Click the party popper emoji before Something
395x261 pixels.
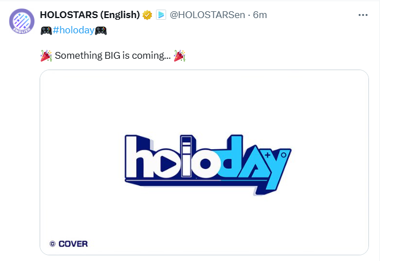(x=46, y=56)
